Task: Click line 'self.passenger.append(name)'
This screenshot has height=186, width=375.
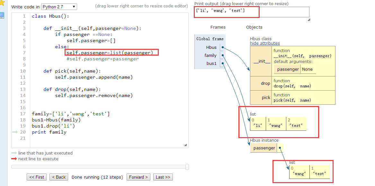Action: click(x=94, y=77)
